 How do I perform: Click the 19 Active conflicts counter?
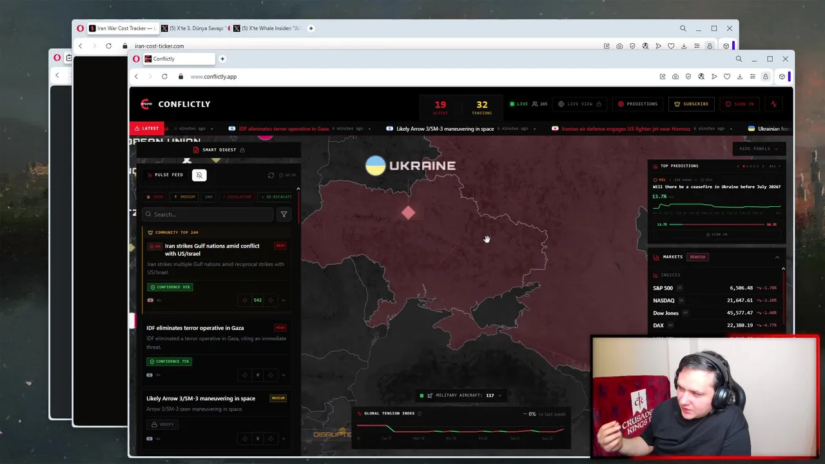pyautogui.click(x=440, y=107)
